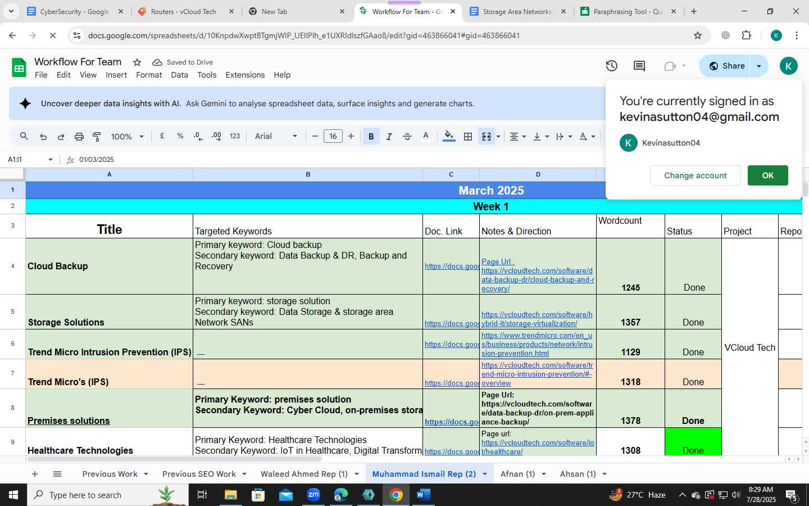
Task: Open the trendmicro.com intrusion prevention link
Action: point(537,344)
